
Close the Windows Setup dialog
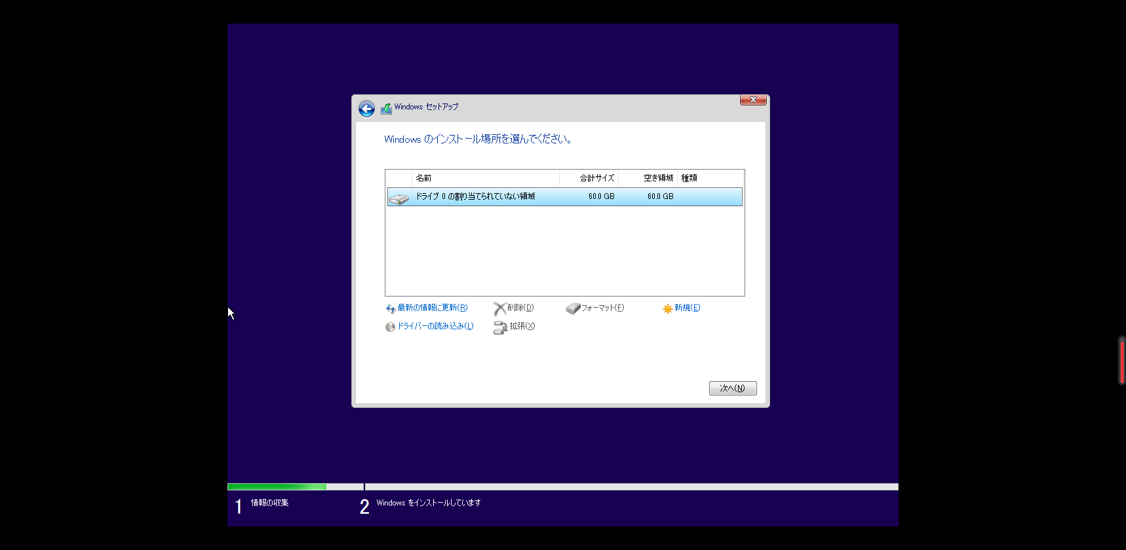point(753,100)
